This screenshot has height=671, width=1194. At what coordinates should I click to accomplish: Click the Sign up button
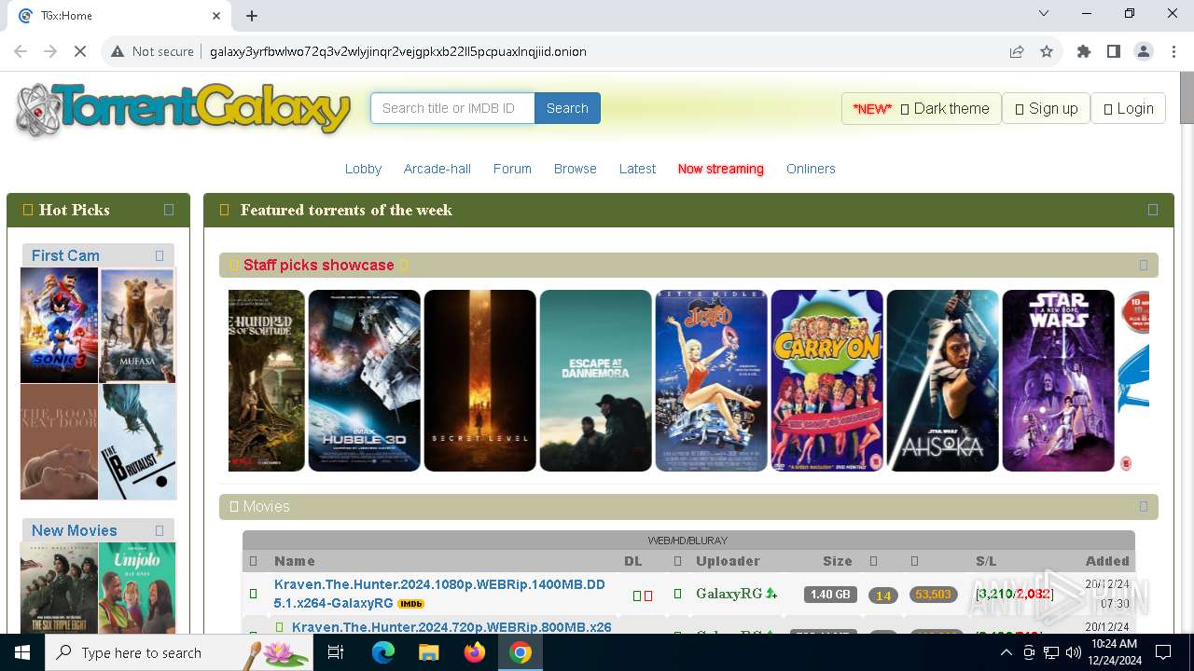point(1046,108)
